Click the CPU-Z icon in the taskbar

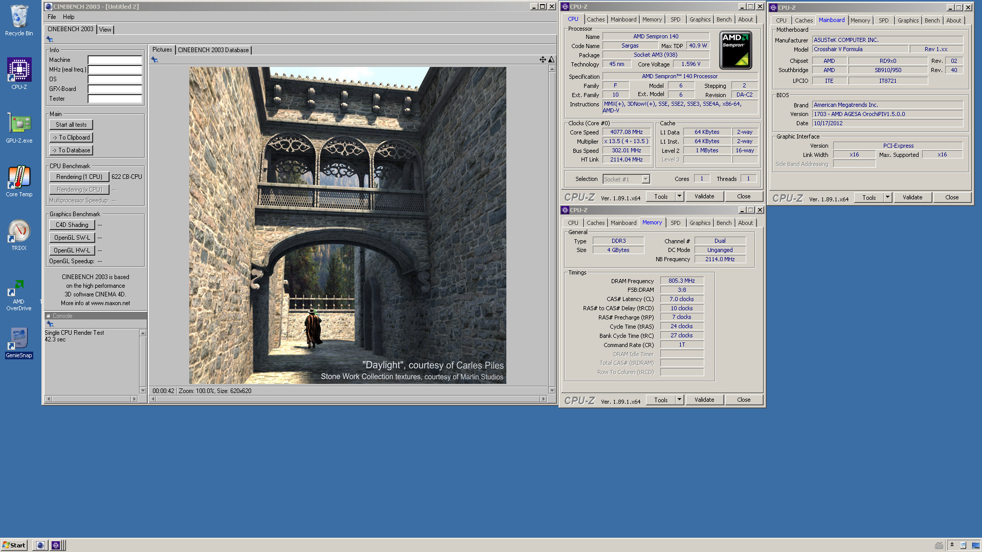pos(56,545)
